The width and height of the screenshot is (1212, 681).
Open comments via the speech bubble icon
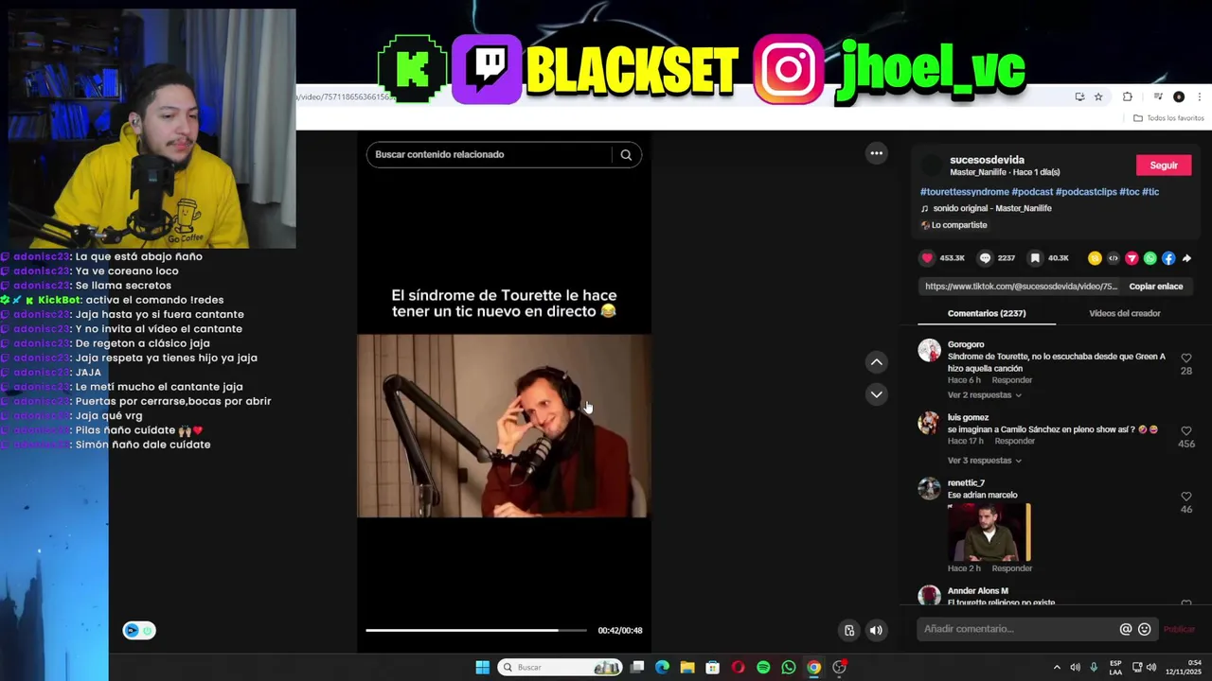(x=985, y=258)
